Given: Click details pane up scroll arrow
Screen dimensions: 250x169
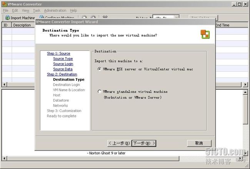Looking at the screenshot, I should tap(245, 92).
